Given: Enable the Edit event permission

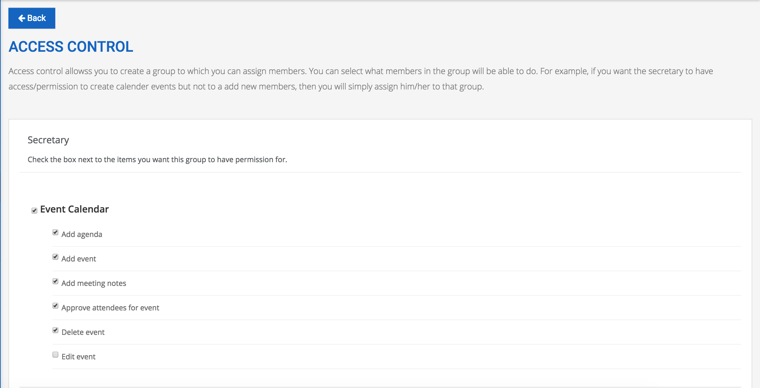Looking at the screenshot, I should (55, 355).
